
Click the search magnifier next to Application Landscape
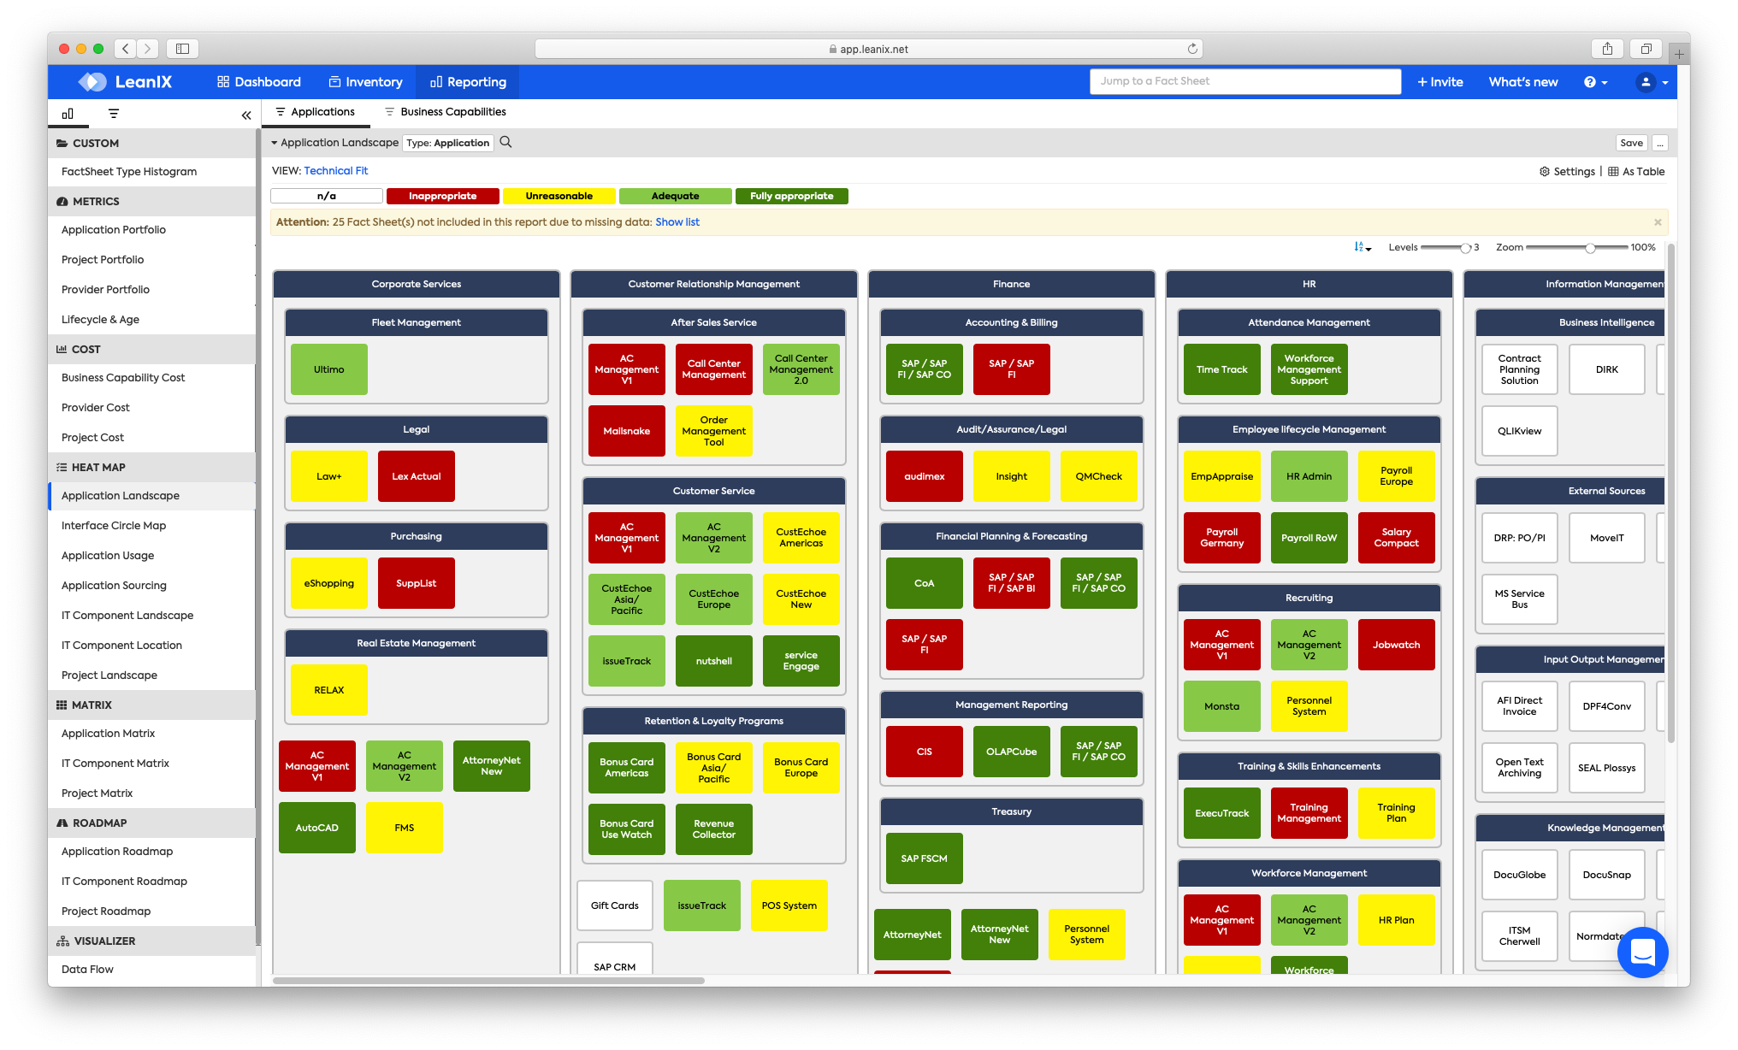505,142
